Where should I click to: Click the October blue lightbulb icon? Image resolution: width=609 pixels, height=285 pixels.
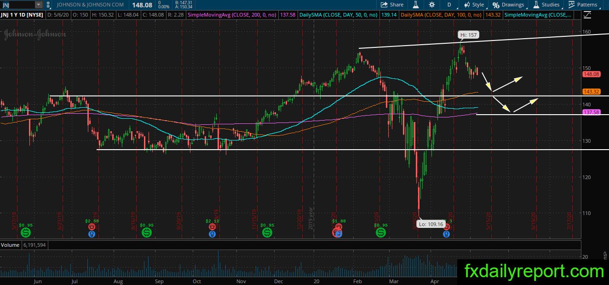(x=212, y=234)
